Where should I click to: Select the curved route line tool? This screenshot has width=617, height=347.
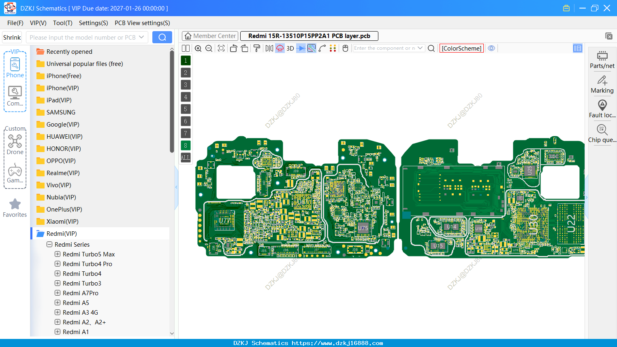click(x=322, y=48)
